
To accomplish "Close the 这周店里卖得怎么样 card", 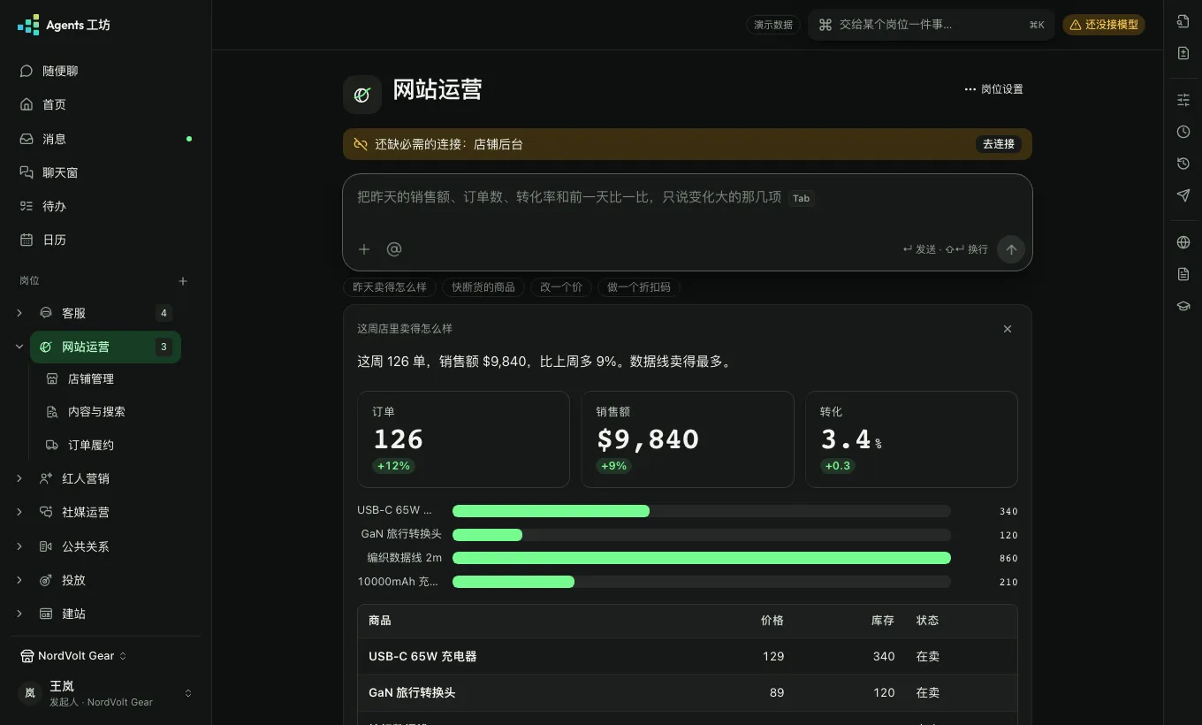I will [x=1008, y=329].
